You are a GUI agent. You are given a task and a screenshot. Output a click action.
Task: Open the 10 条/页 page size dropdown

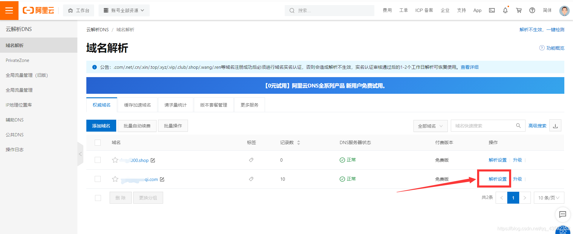(549, 198)
